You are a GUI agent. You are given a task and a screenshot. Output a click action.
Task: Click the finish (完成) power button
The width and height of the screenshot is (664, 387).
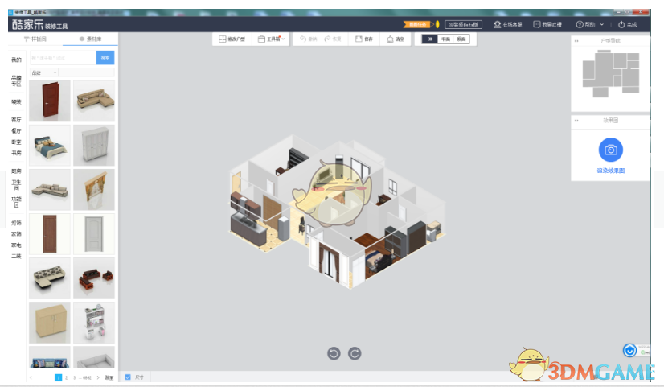[628, 25]
